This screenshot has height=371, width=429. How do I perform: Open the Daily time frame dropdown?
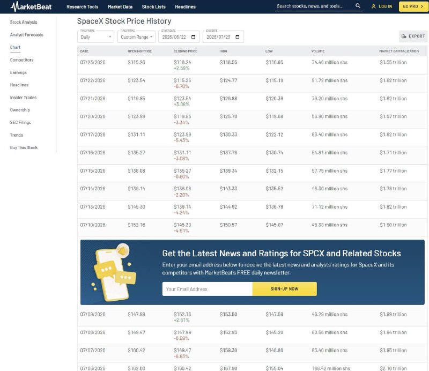(x=95, y=36)
